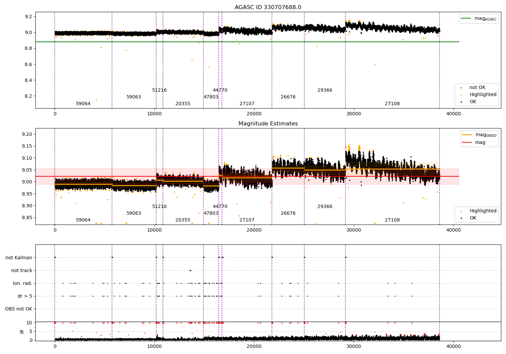Click "Highlighted" in the Magnitude Estimates legend
Image resolution: width=506 pixels, height=354 pixels.
tap(479, 211)
